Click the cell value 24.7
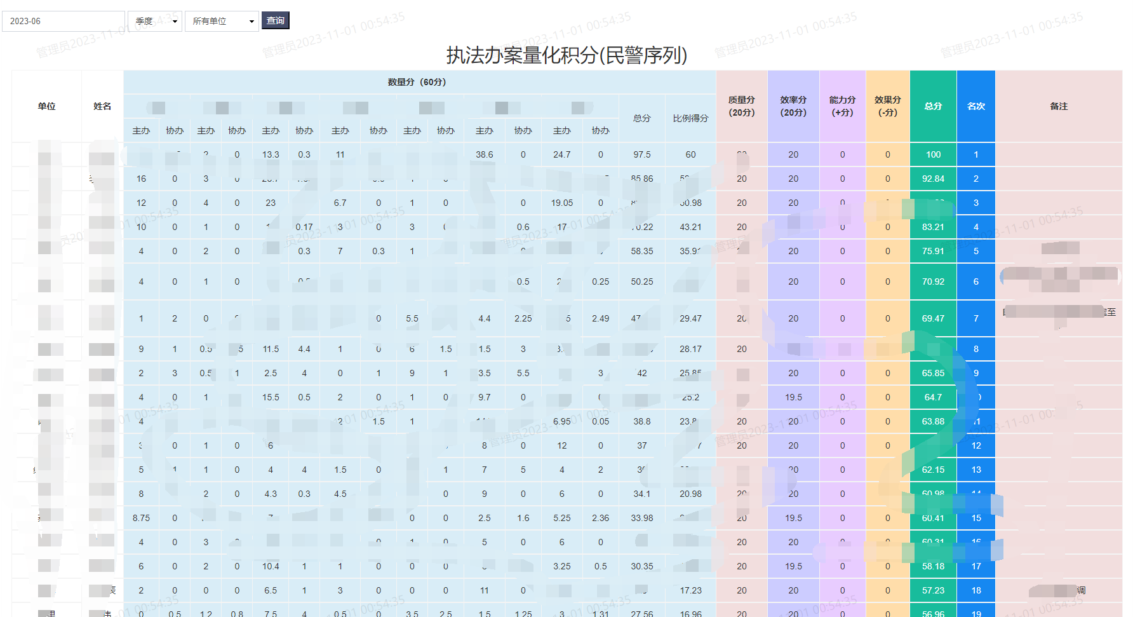Screen dimensions: 1140x617 [561, 154]
